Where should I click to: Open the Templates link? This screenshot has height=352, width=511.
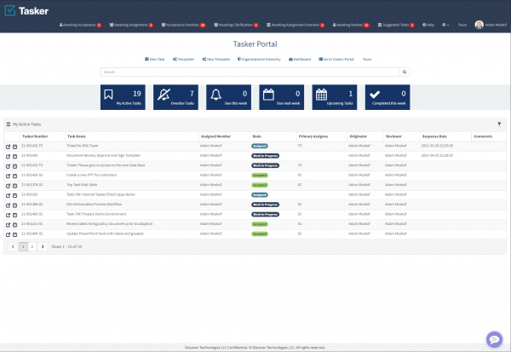(x=183, y=59)
